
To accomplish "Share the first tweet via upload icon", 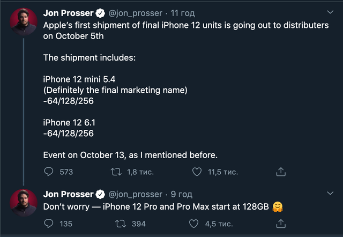I will (x=280, y=172).
